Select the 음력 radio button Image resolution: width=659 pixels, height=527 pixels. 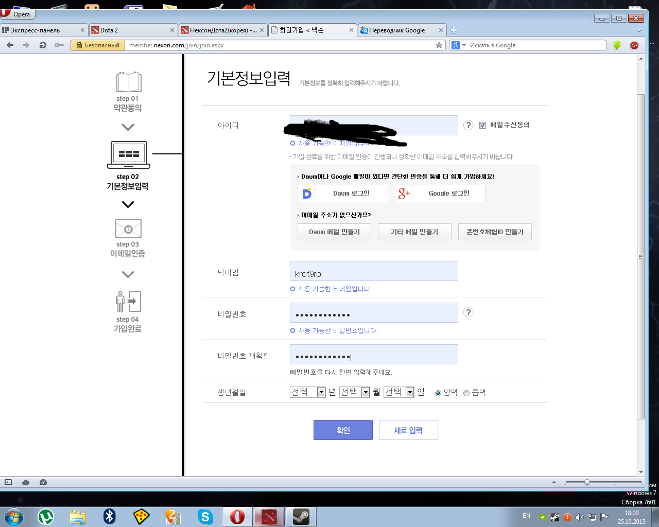click(x=466, y=393)
